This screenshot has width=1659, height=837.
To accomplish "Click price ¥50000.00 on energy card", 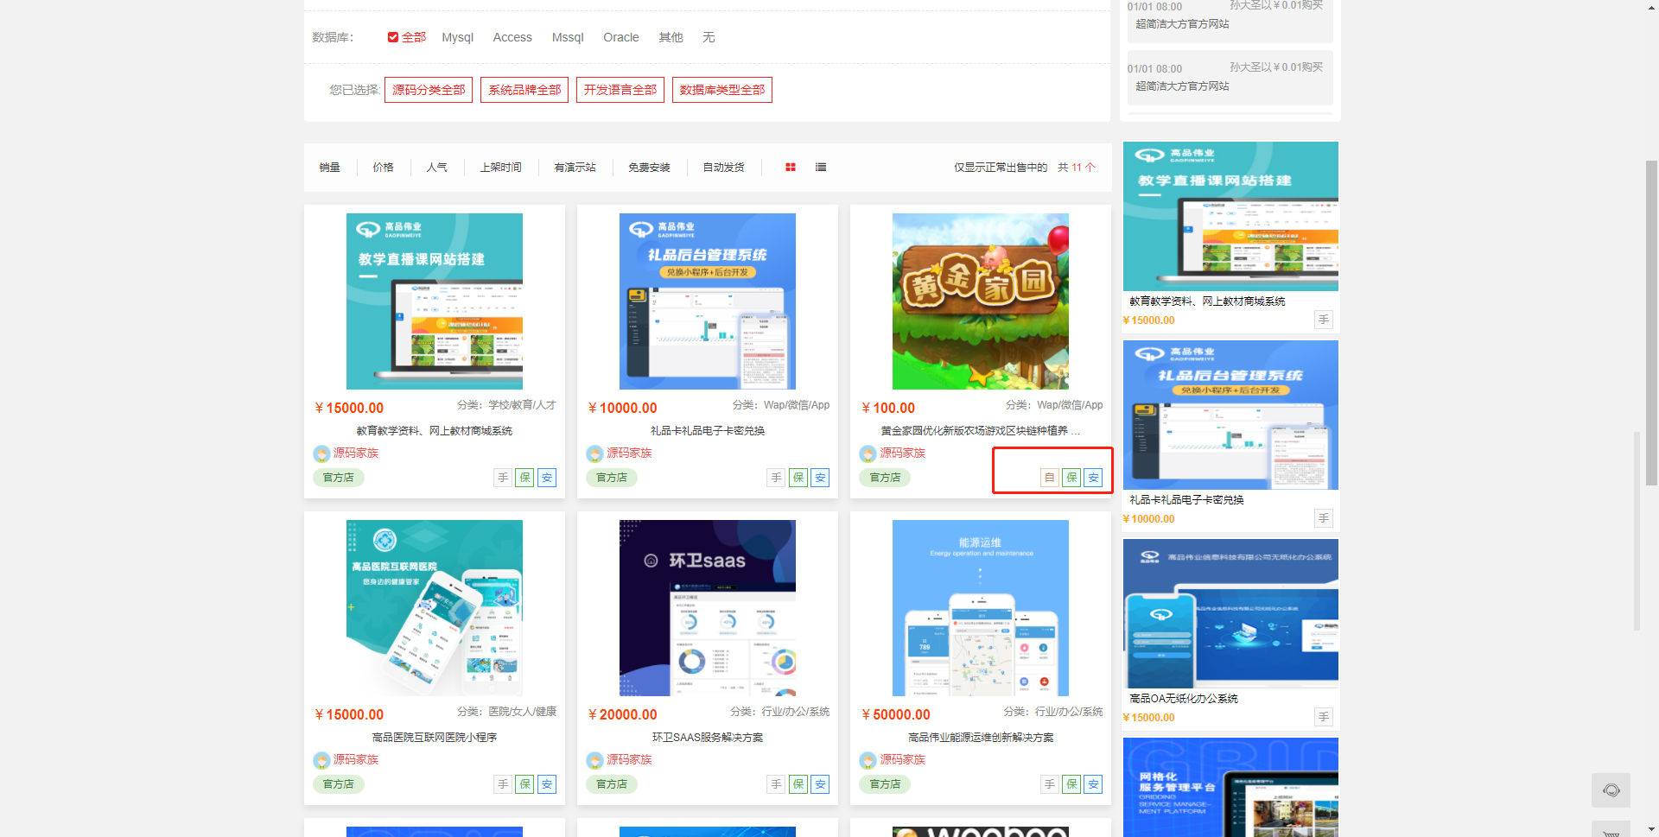I will click(896, 715).
